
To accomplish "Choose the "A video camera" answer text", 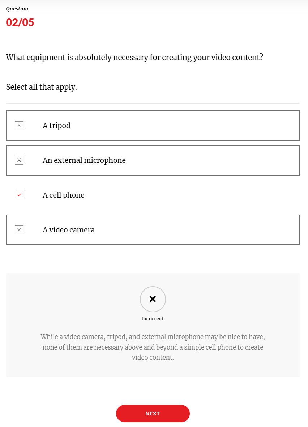I will [69, 230].
